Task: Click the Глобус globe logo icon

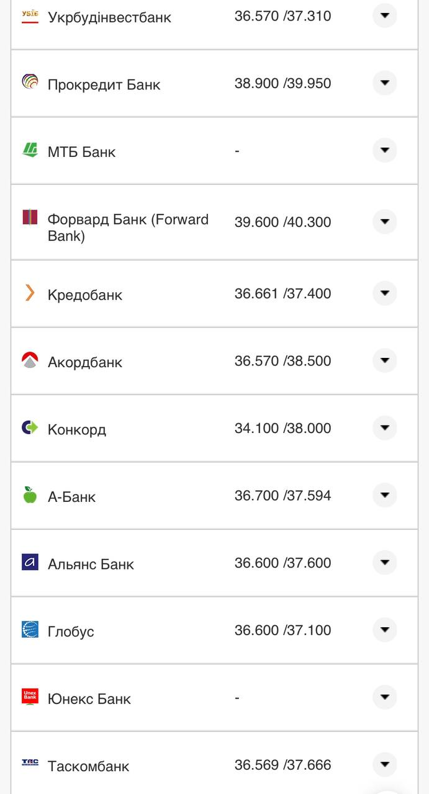Action: point(30,630)
